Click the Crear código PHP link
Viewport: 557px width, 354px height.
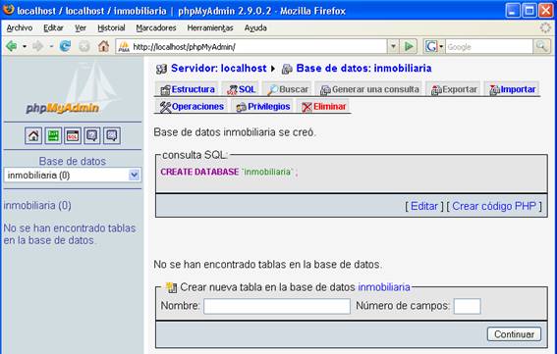[x=494, y=206]
